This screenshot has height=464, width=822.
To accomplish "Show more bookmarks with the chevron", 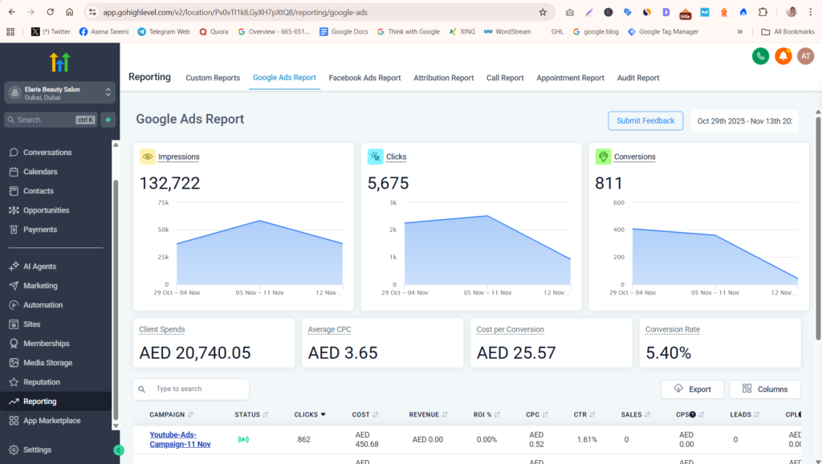I will tap(739, 32).
